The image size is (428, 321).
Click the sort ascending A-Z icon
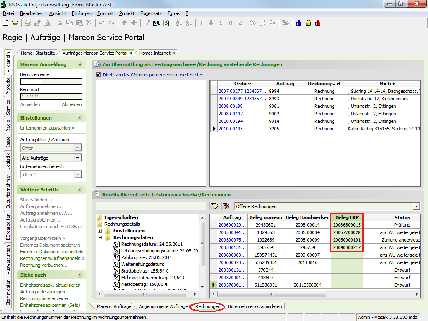click(x=178, y=23)
